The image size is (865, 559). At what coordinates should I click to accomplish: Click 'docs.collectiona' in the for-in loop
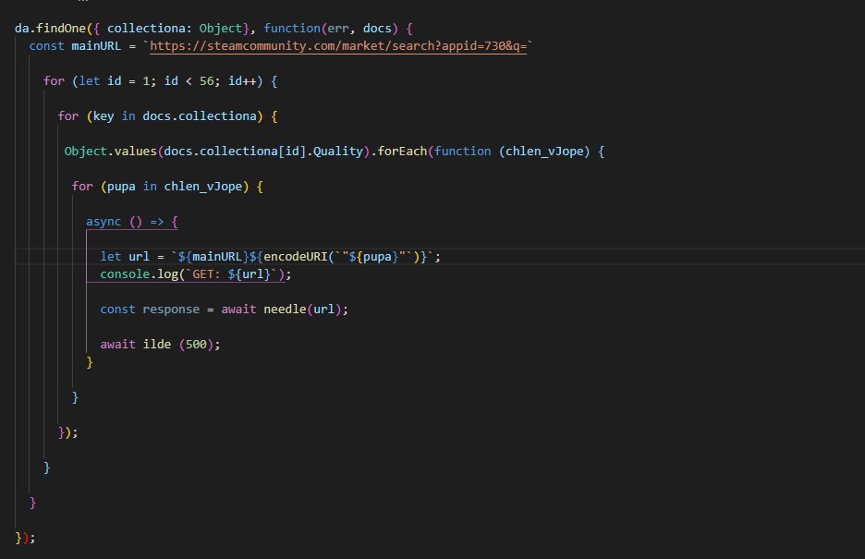coord(200,116)
